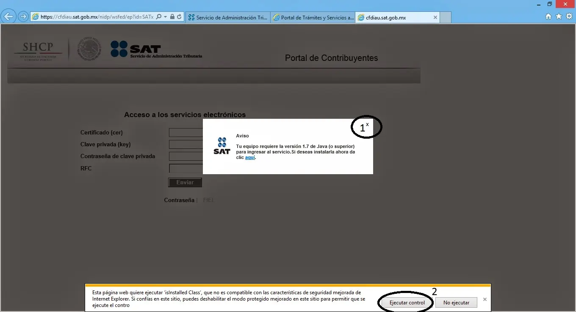
Task: Select the FIEL login option link
Action: (209, 200)
